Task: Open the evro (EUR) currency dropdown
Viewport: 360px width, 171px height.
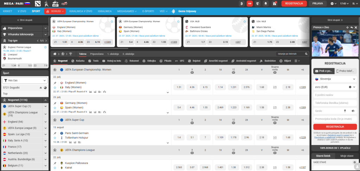Action: [x=335, y=87]
